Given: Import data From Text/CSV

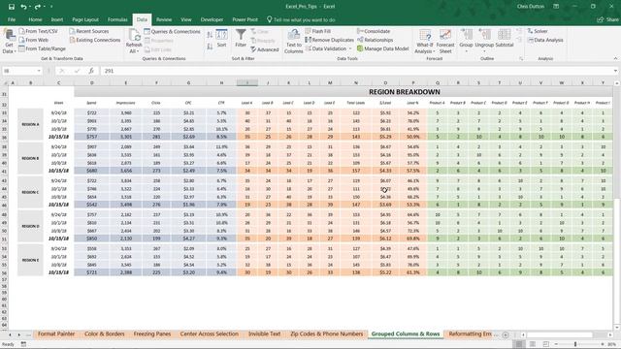Looking at the screenshot, I should click(38, 31).
